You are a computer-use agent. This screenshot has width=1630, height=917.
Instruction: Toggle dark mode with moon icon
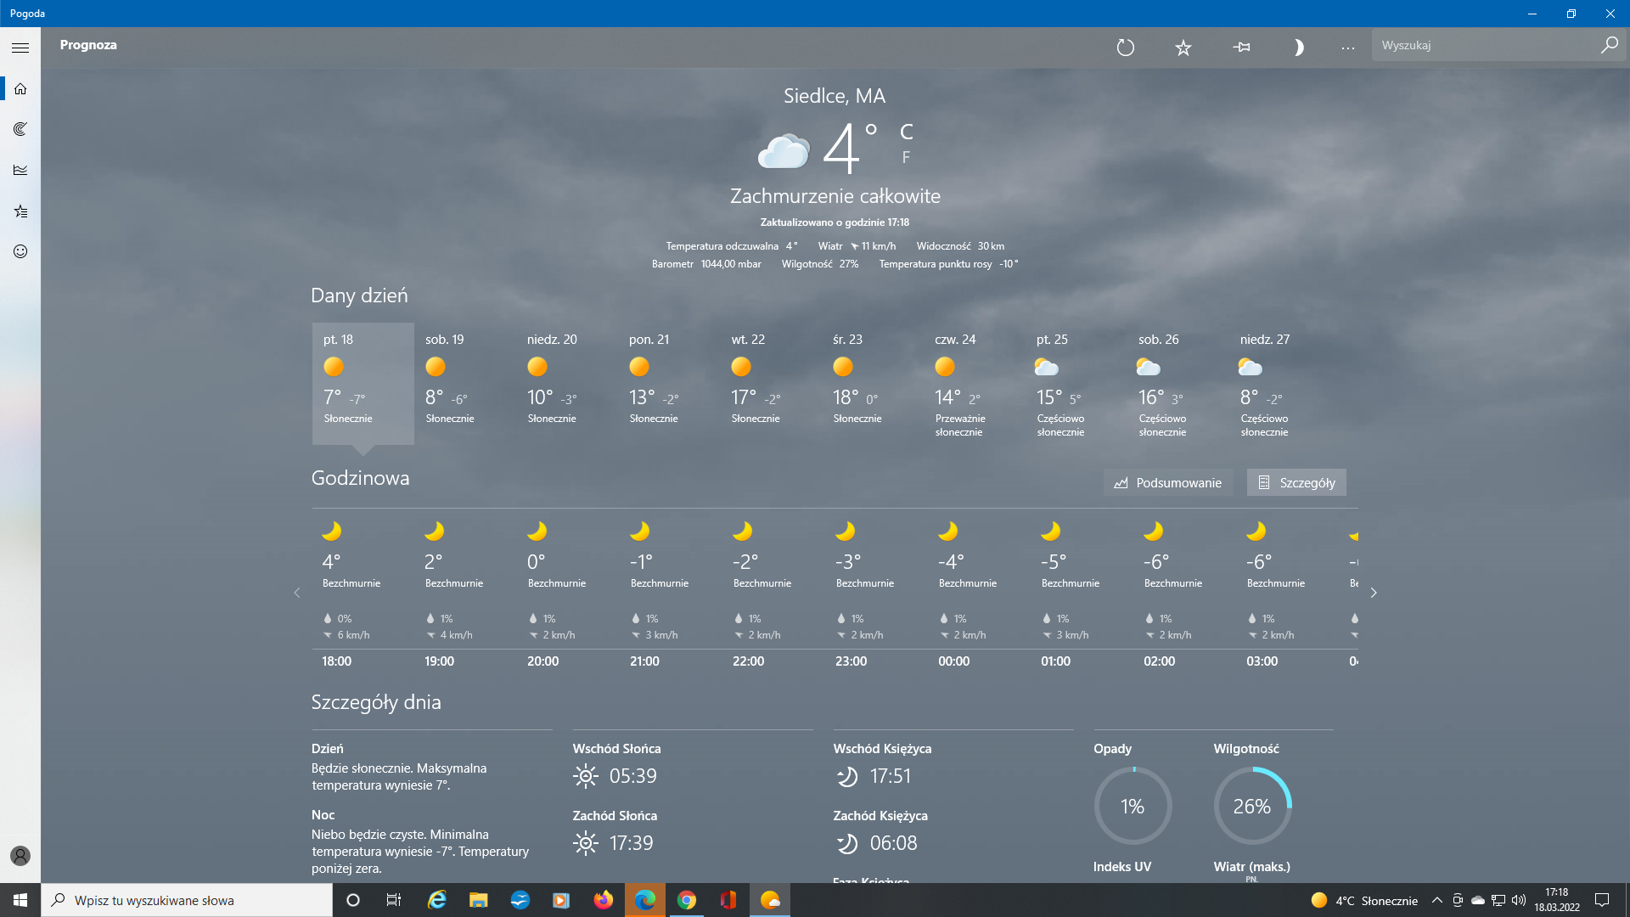coord(1298,48)
